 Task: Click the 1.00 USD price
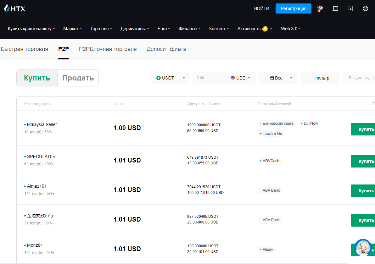(127, 128)
